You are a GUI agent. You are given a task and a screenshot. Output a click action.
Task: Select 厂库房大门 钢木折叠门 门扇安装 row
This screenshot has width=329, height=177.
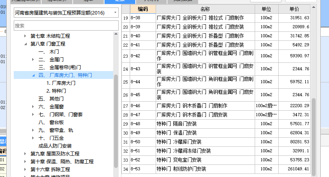pos(205,115)
